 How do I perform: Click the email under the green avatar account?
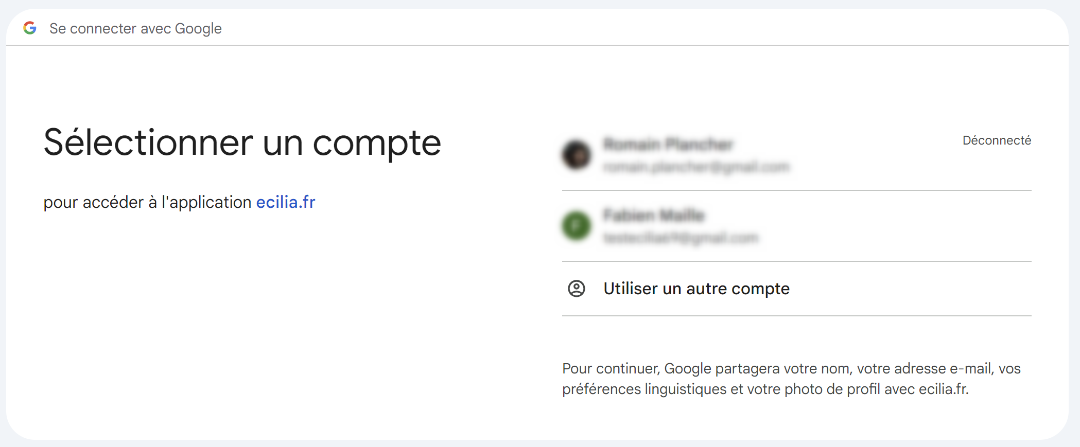pos(681,238)
